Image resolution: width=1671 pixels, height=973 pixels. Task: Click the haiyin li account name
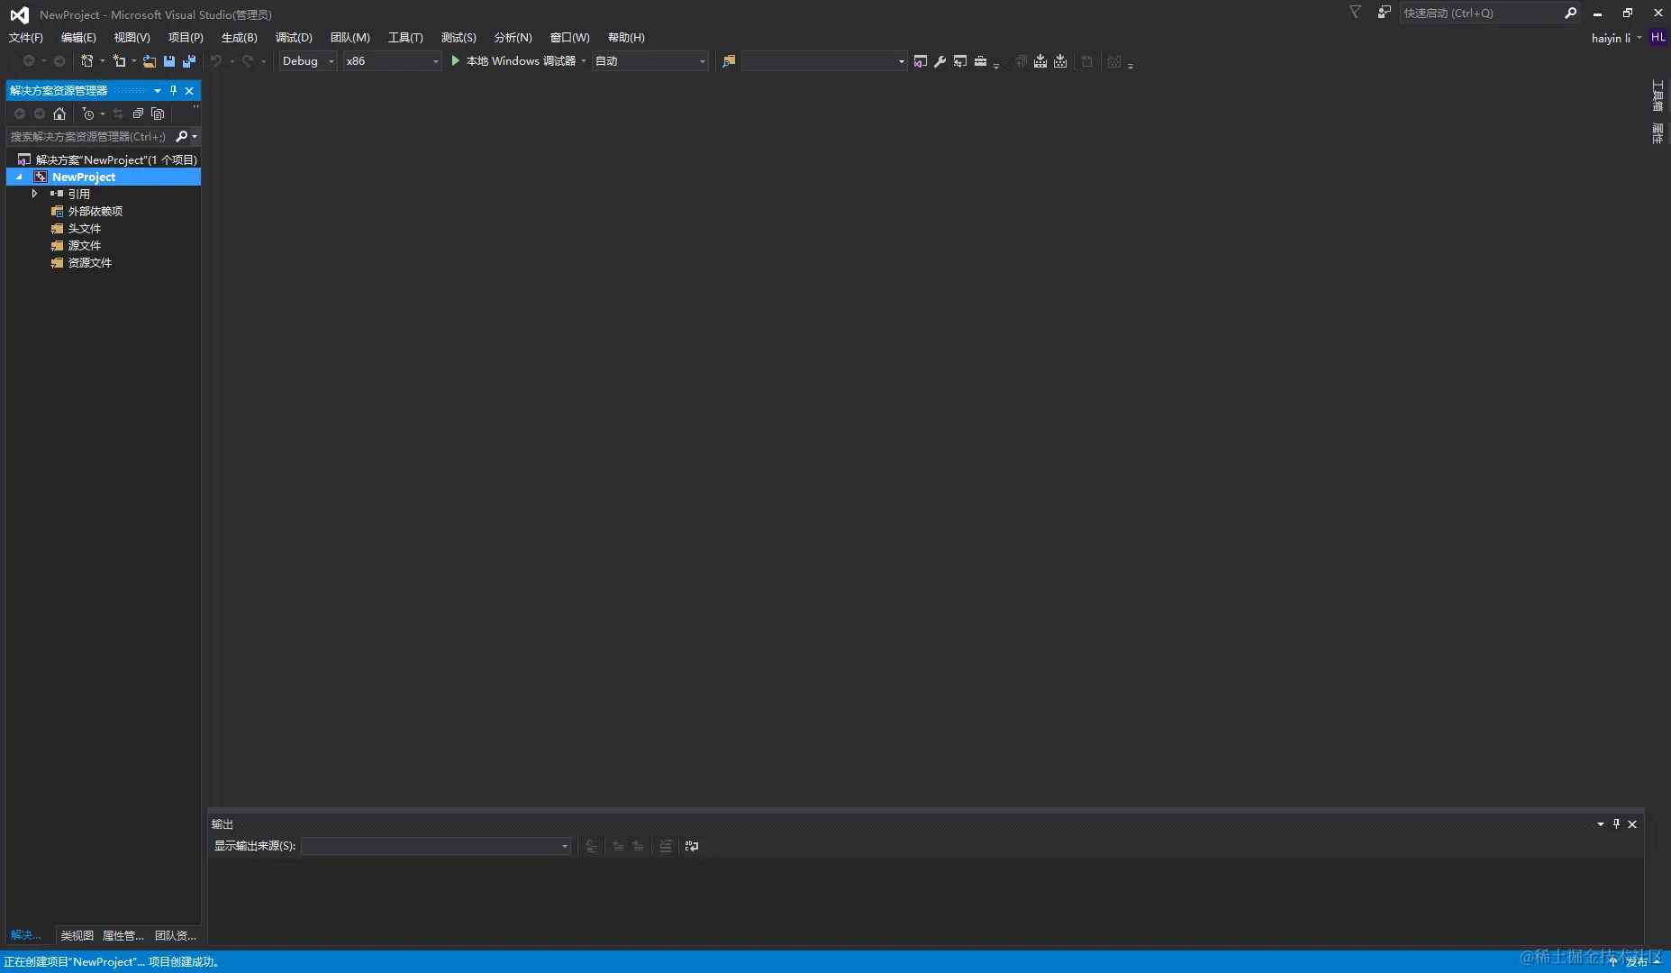(x=1611, y=38)
